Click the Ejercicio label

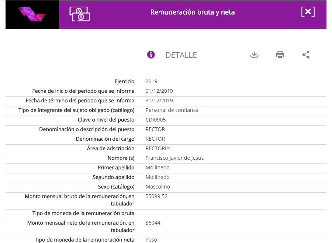point(125,82)
